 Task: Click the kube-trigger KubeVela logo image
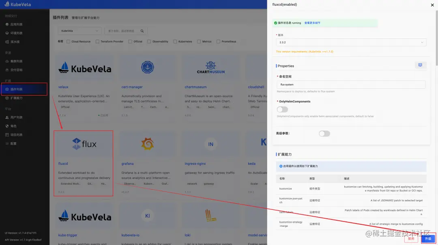[x=85, y=216]
